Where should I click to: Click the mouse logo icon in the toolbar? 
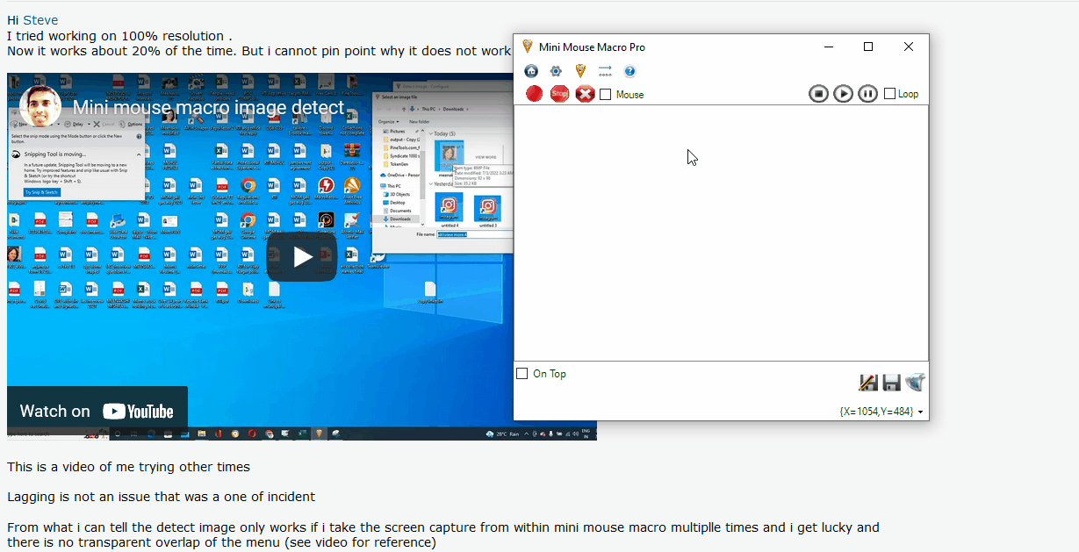tap(580, 71)
